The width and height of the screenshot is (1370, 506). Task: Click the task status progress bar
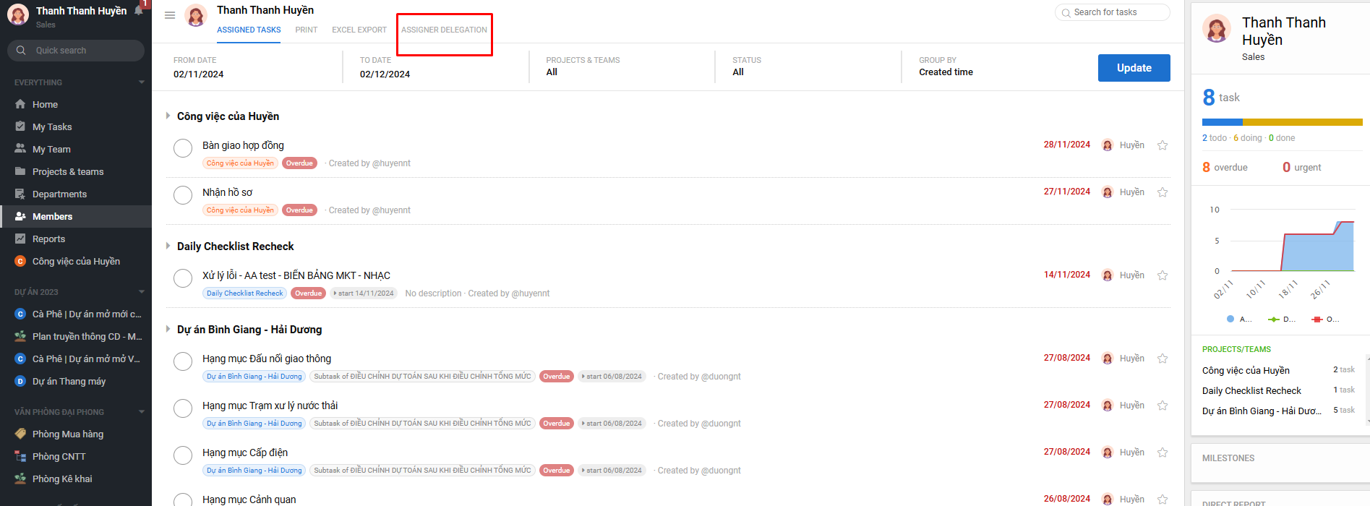point(1282,122)
